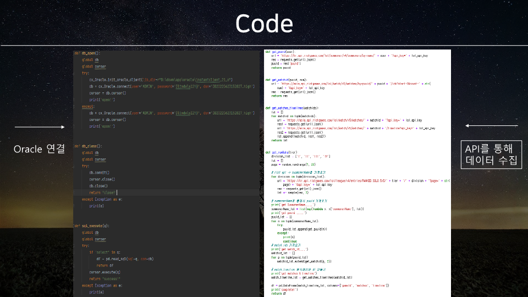Click the "def db_open():" line
528x297 pixels.
coord(87,53)
